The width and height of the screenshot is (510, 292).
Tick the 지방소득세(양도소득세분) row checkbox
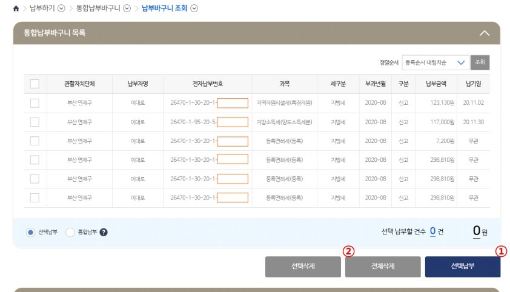click(x=35, y=122)
